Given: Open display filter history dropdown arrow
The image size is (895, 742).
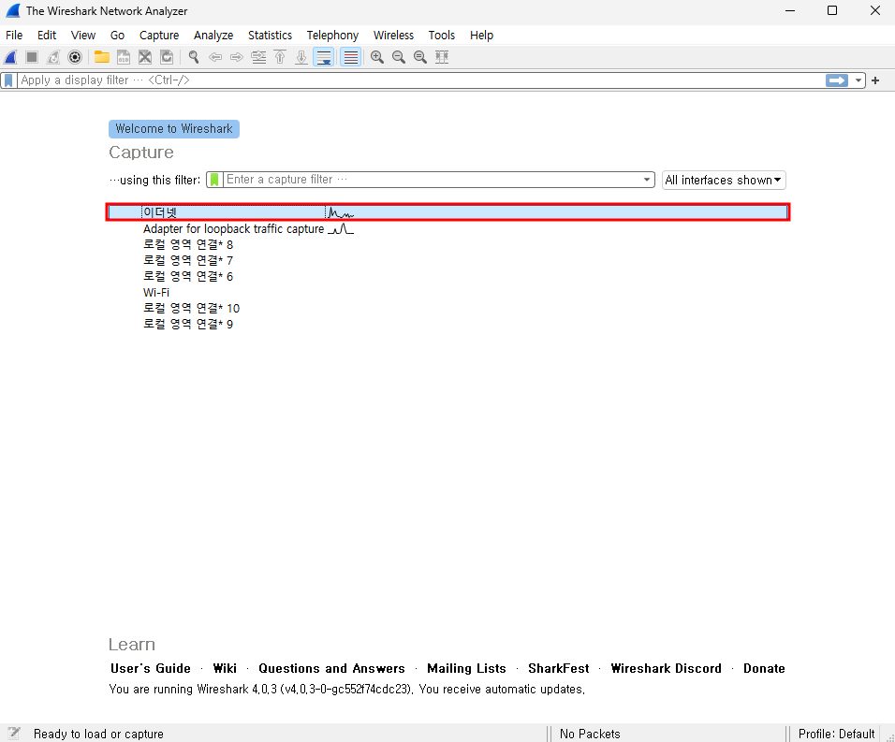Looking at the screenshot, I should [858, 80].
